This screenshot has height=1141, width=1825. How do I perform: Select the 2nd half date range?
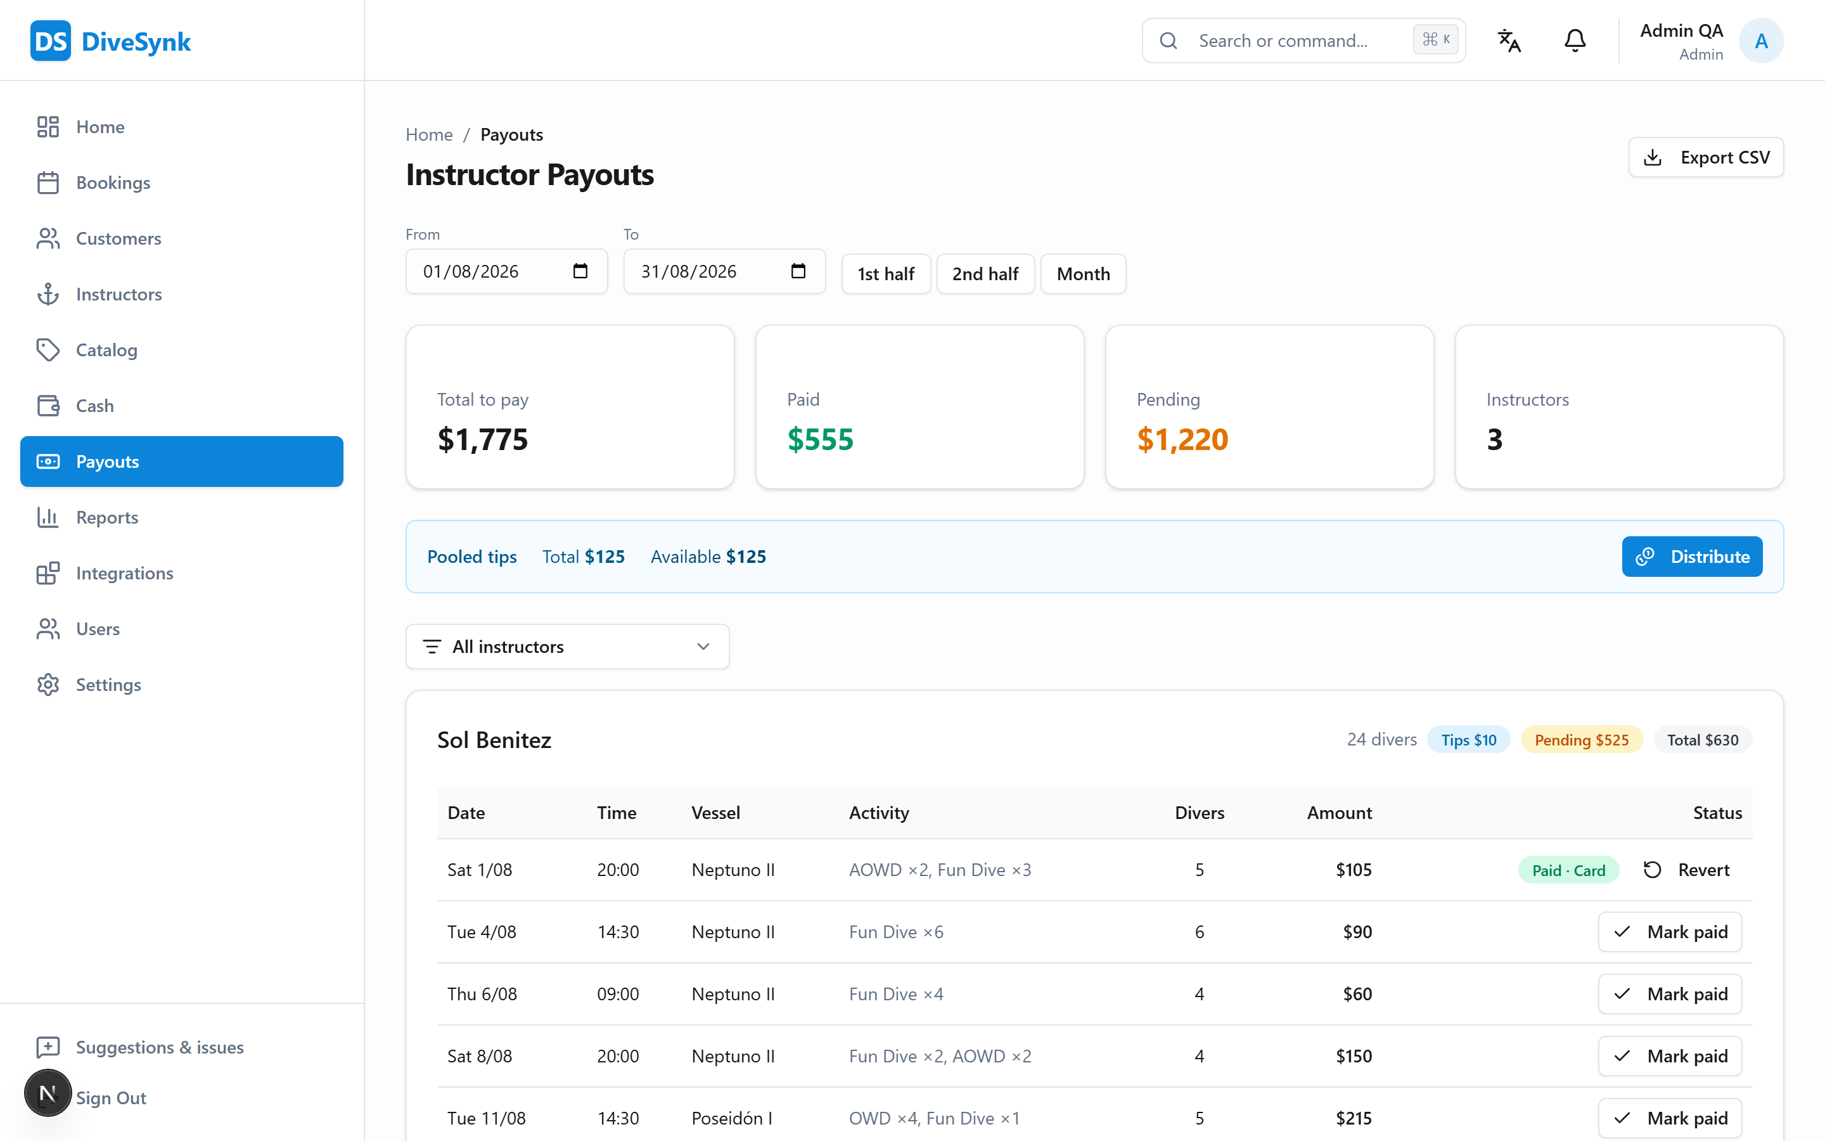point(985,274)
